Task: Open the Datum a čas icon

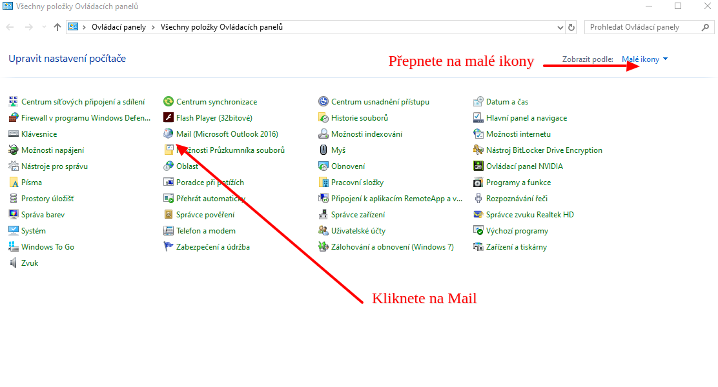Action: [x=478, y=102]
